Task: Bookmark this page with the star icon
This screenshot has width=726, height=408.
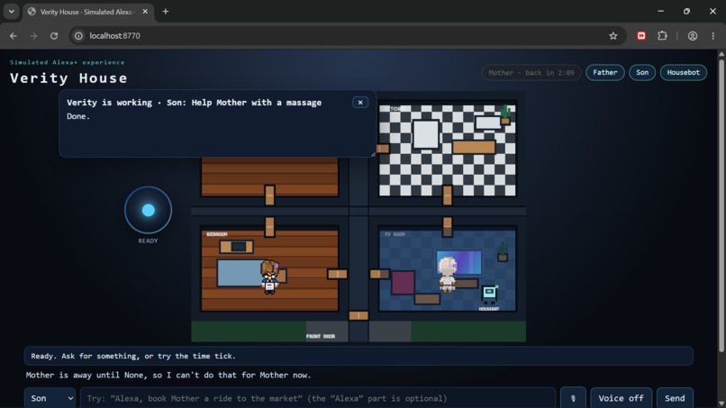Action: (x=613, y=36)
